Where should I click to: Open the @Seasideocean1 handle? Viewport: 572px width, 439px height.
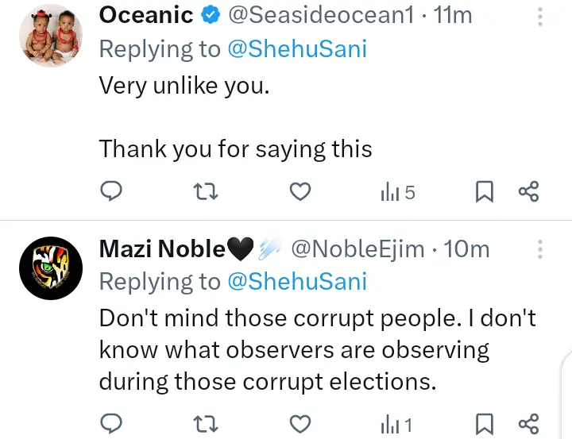point(320,15)
